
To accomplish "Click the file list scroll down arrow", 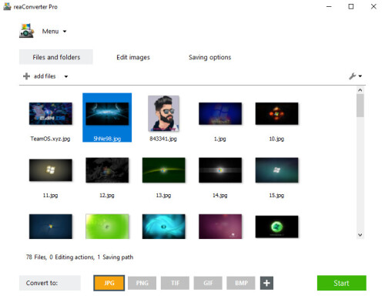I will [360, 235].
